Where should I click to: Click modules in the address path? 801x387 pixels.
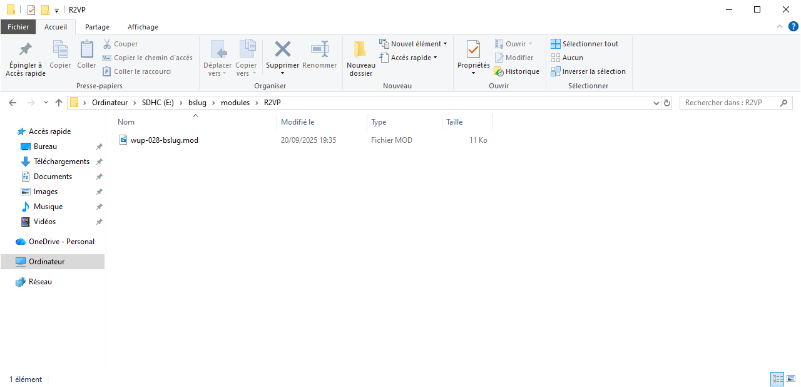pyautogui.click(x=235, y=102)
